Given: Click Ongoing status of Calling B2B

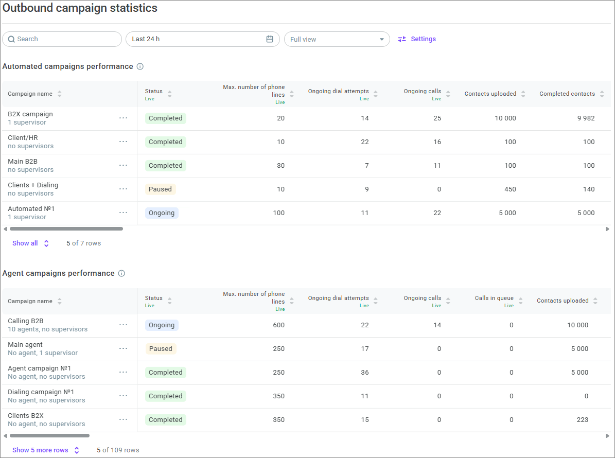Looking at the screenshot, I should coord(162,325).
